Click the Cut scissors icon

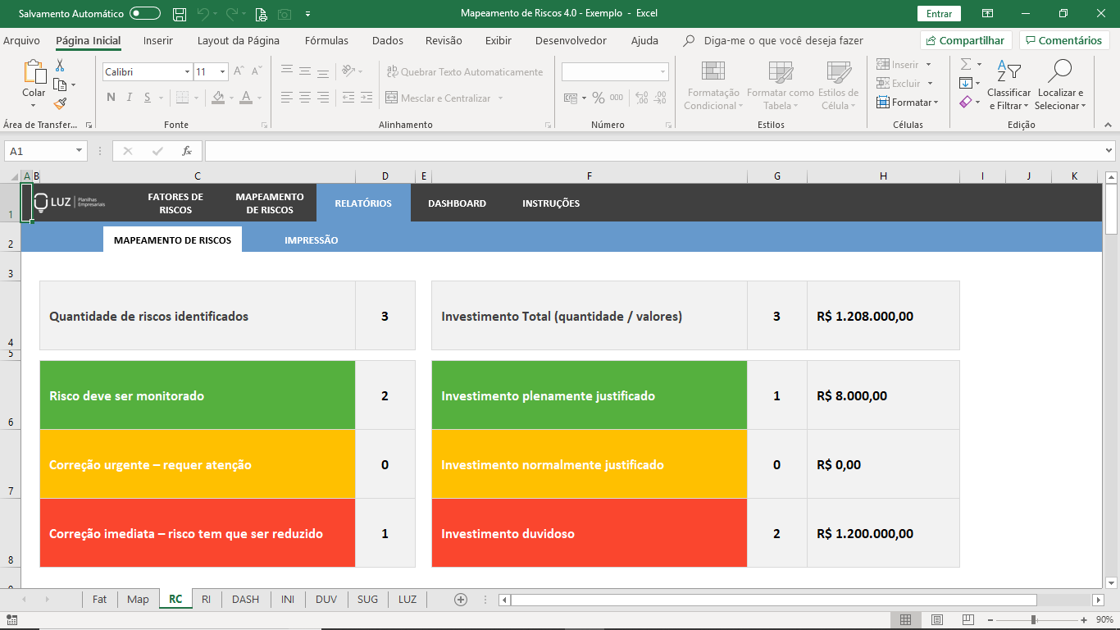click(60, 66)
